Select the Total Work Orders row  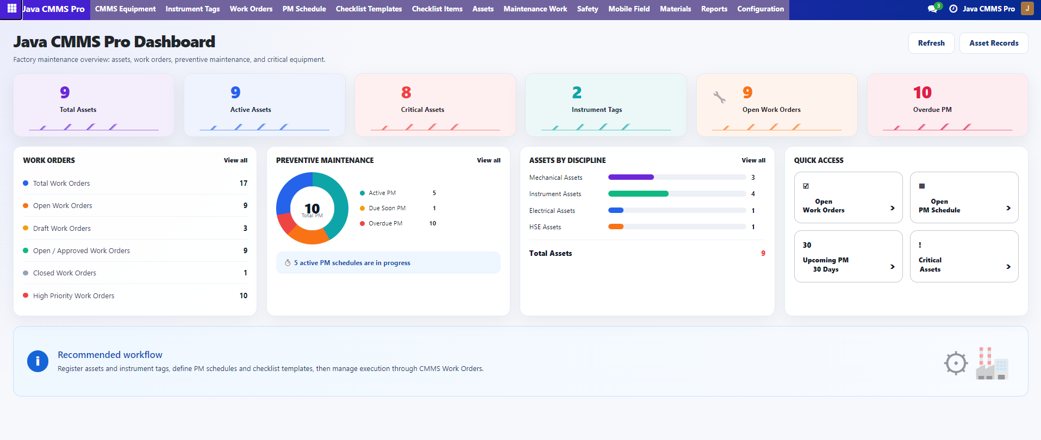point(135,183)
